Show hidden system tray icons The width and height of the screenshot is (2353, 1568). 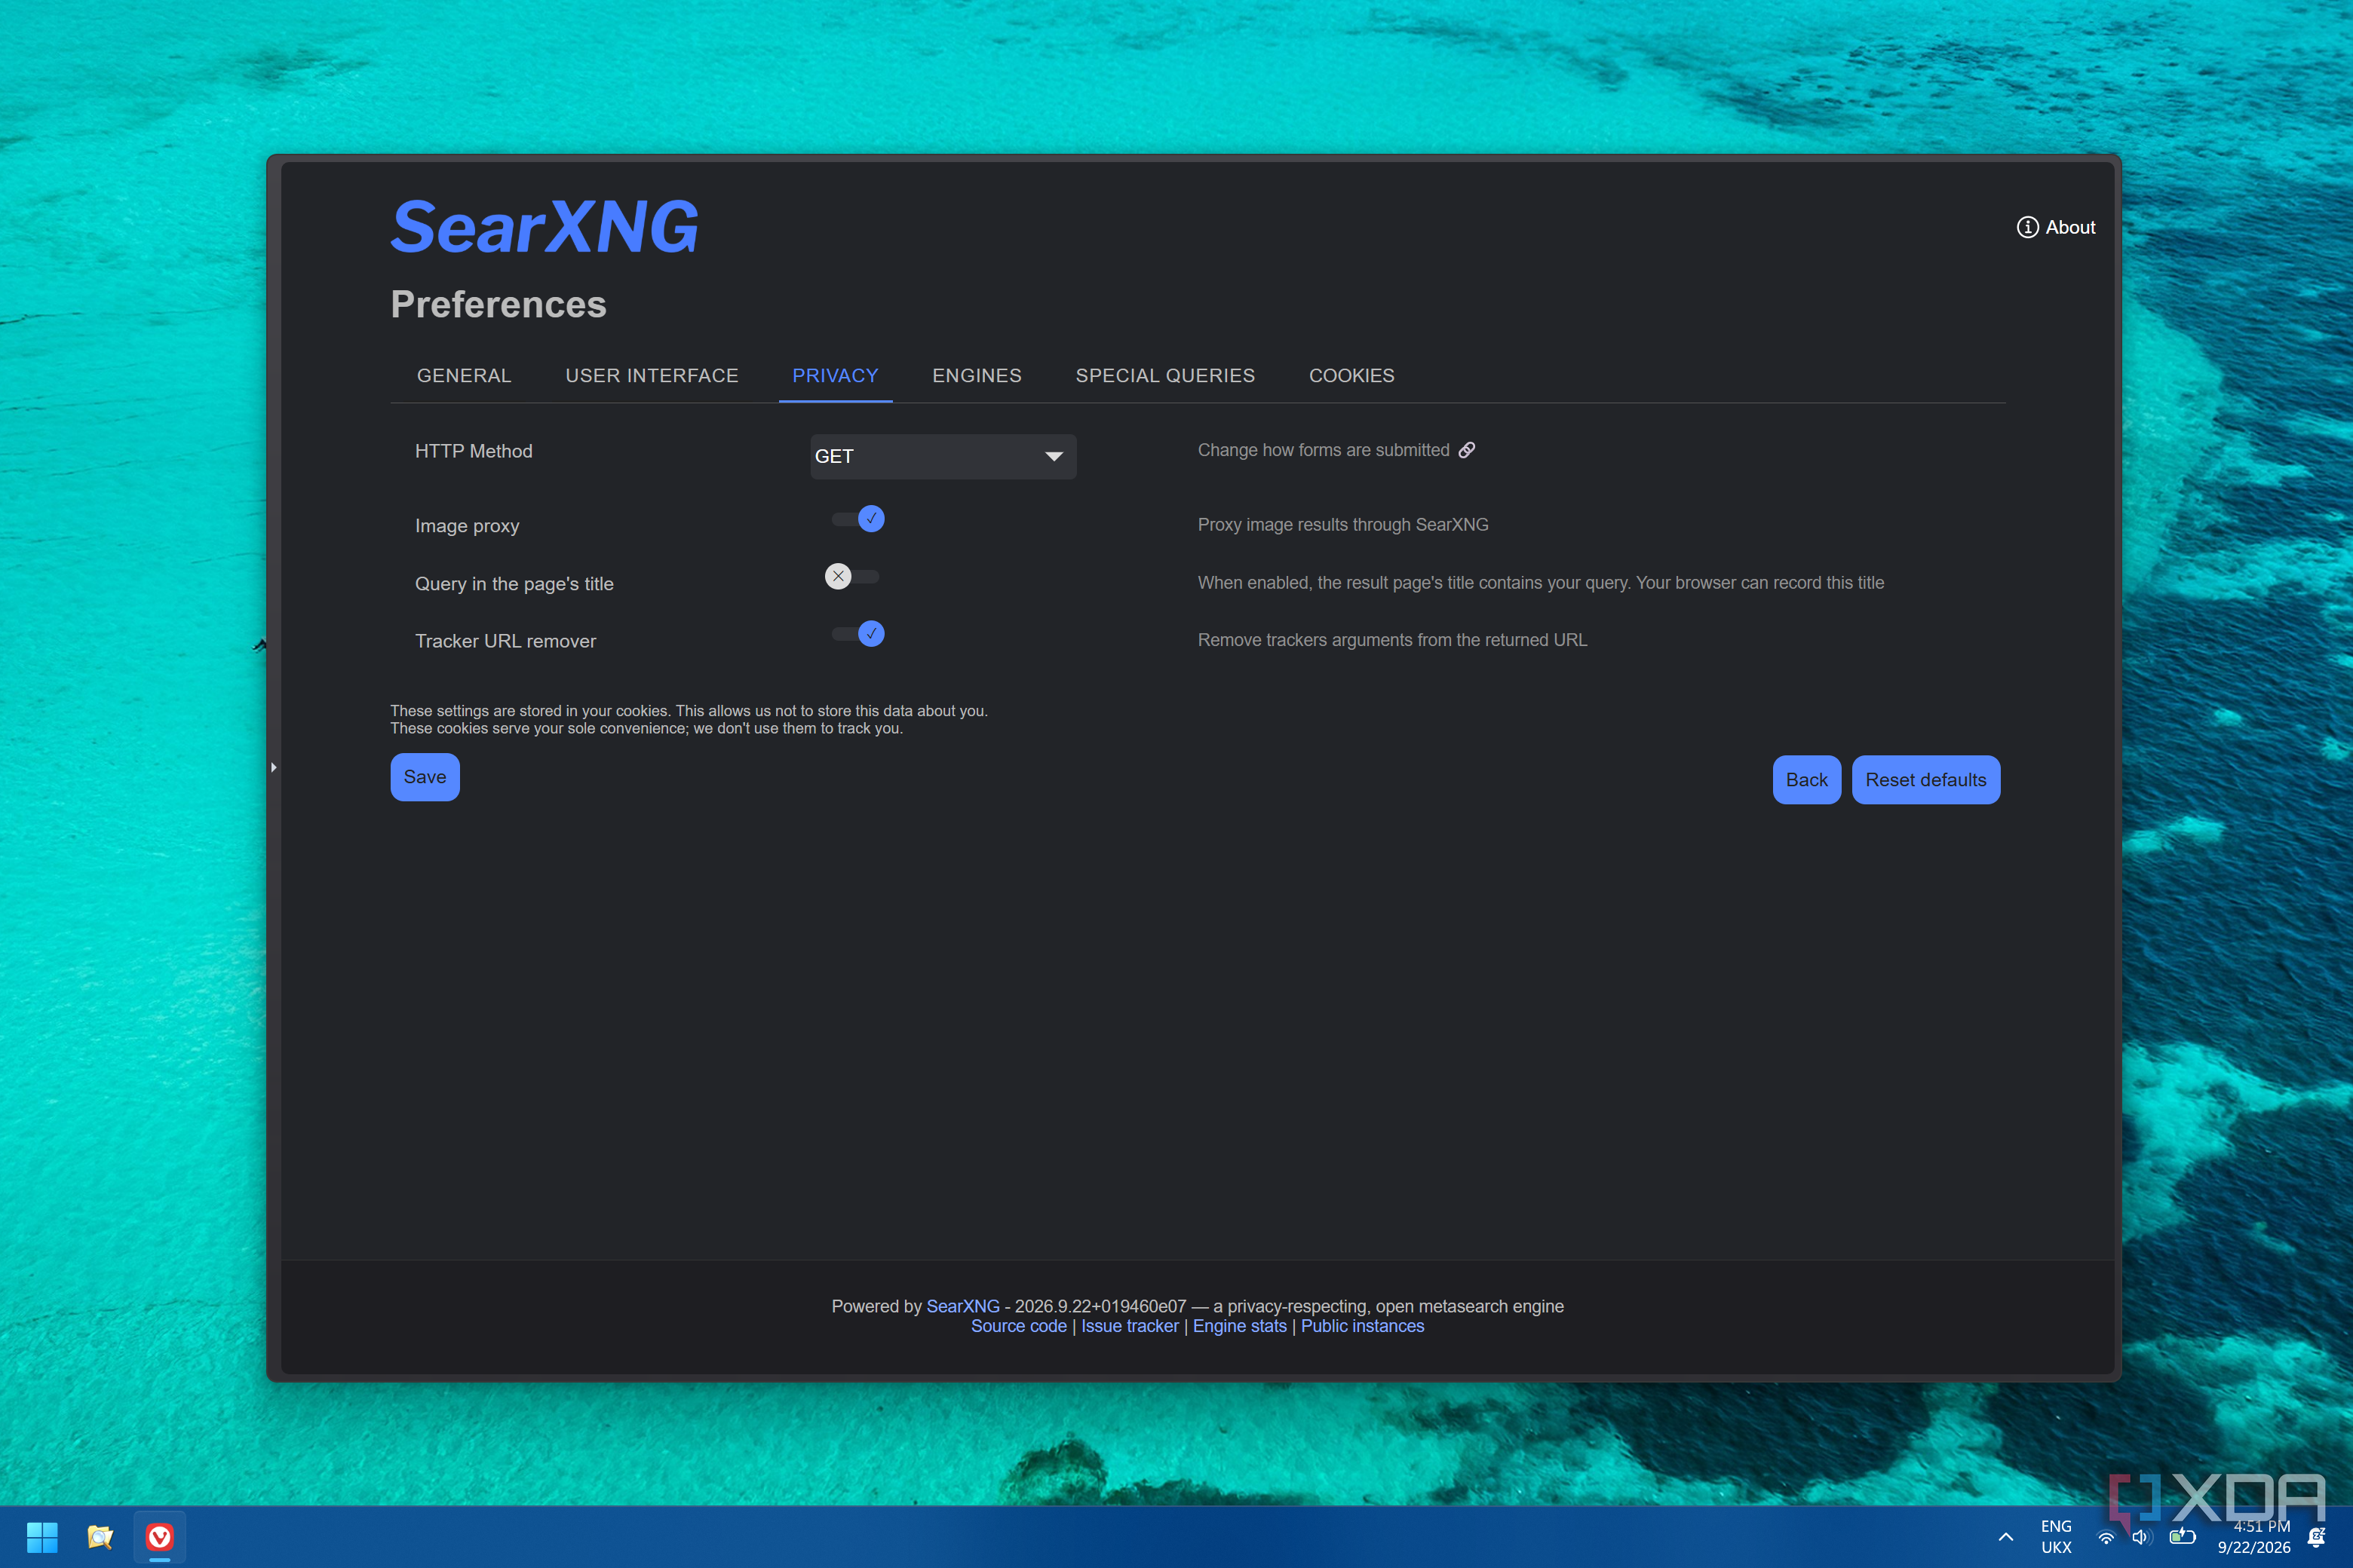coord(2006,1537)
